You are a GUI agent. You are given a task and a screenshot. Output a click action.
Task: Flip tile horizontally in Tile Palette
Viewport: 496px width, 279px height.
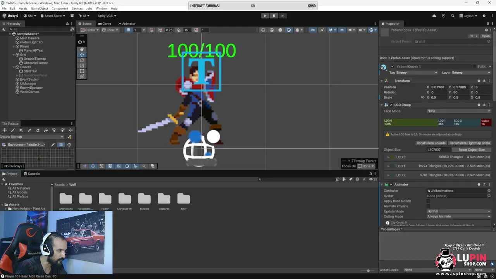(x=71, y=130)
